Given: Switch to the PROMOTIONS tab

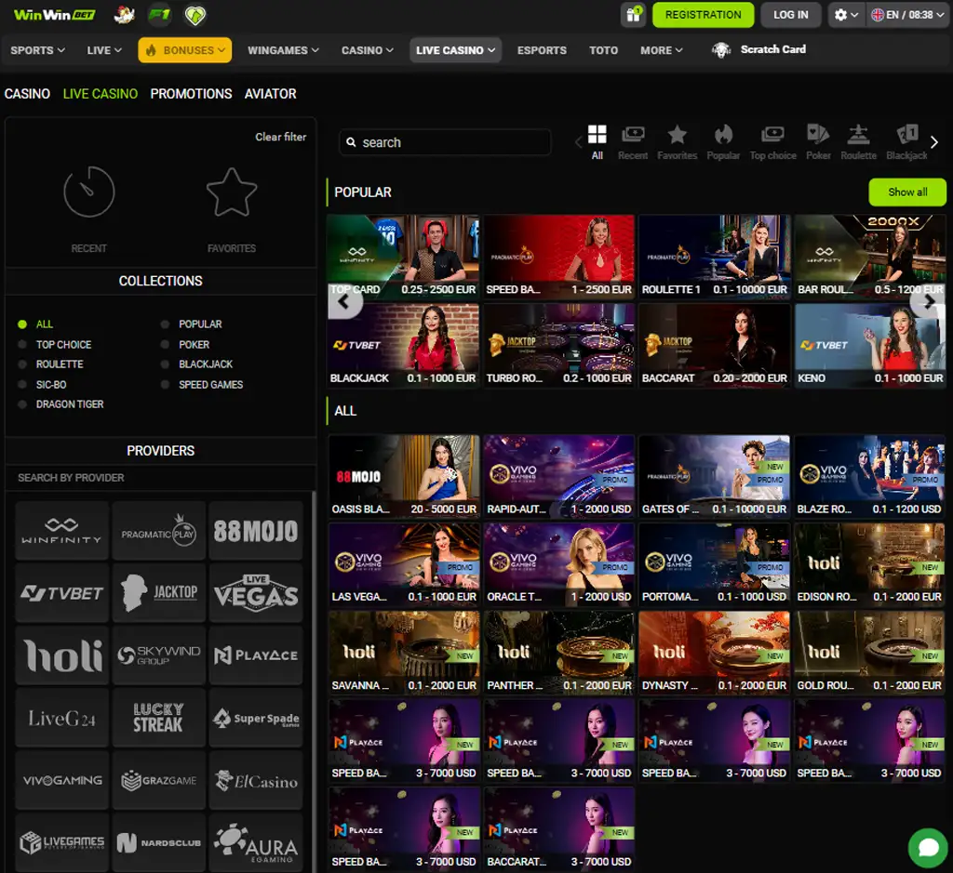Looking at the screenshot, I should [191, 94].
